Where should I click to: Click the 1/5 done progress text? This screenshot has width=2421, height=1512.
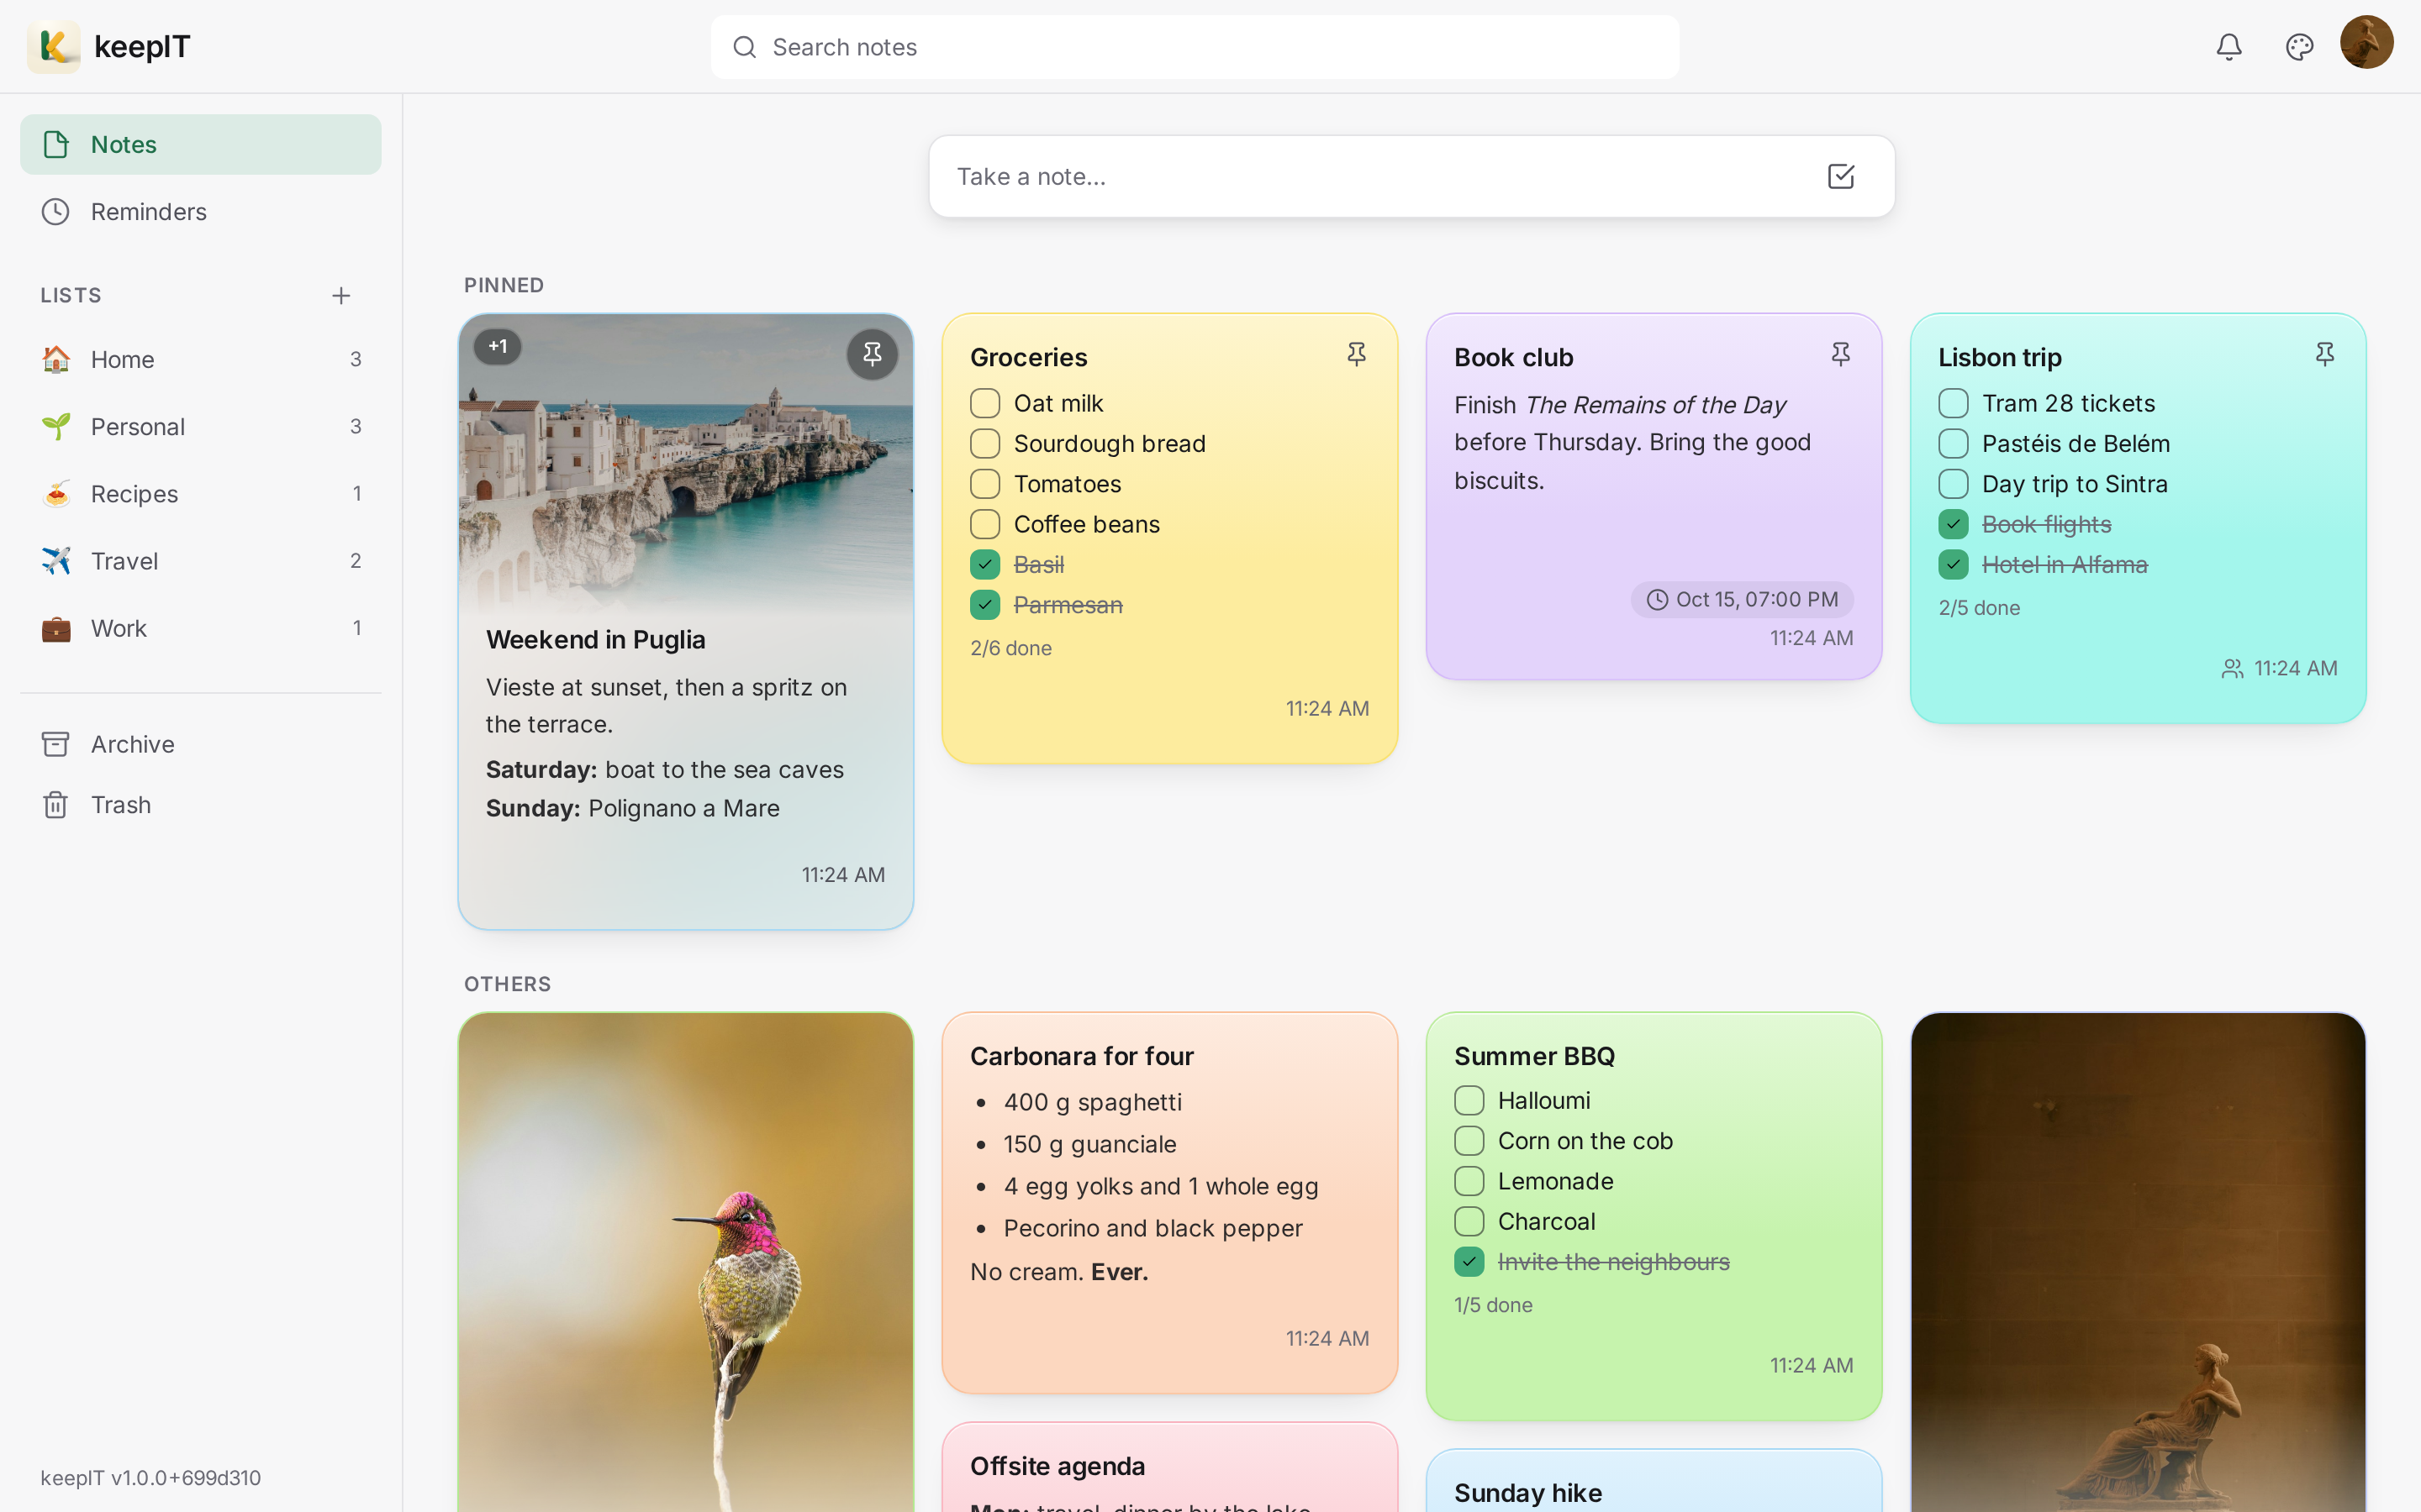pyautogui.click(x=1493, y=1305)
